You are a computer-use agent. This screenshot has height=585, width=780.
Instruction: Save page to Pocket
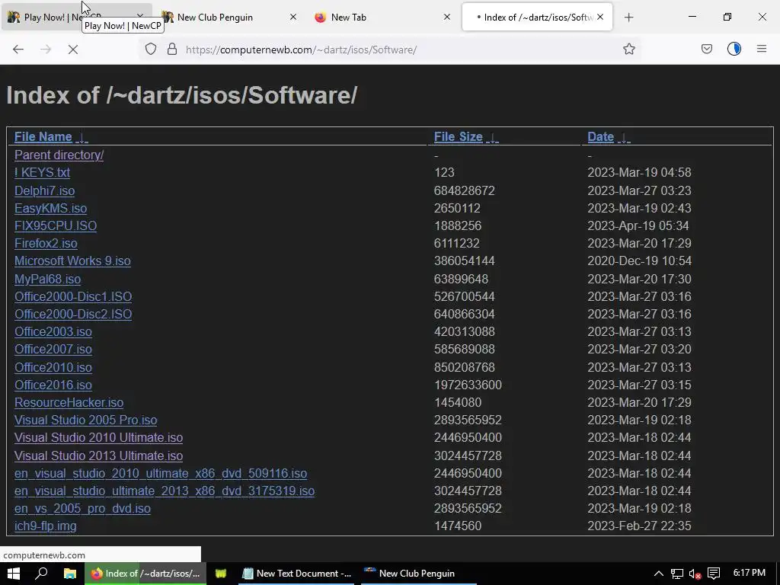point(707,49)
